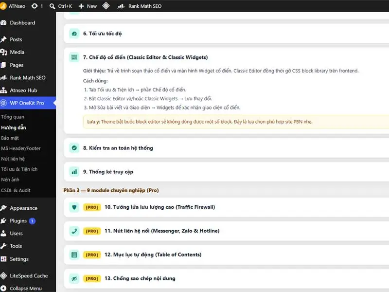Open the Tối ưu & Tiện ích submenu
389x292 pixels.
(x=19, y=169)
